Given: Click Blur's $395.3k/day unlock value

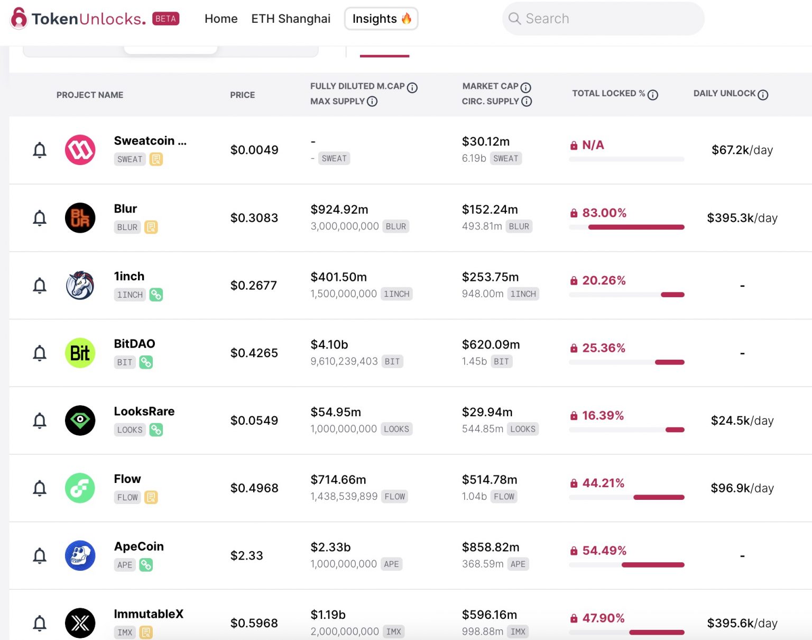Looking at the screenshot, I should [x=742, y=218].
